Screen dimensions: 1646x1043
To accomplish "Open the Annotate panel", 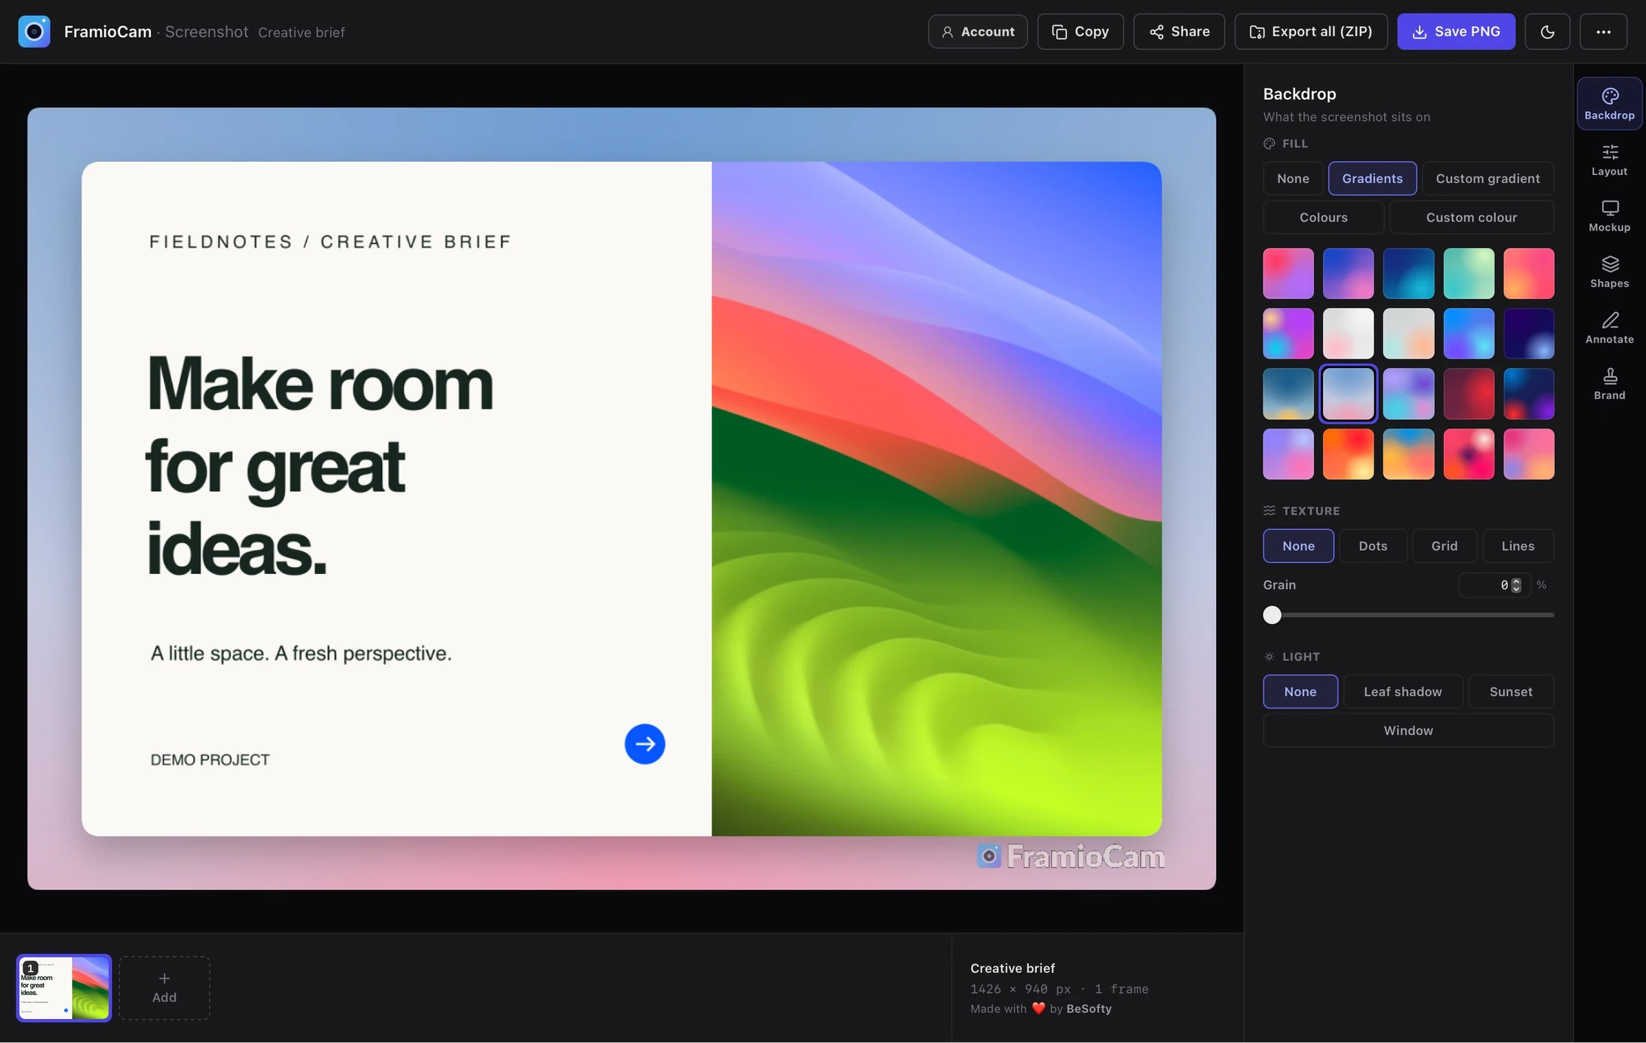I will click(1609, 328).
